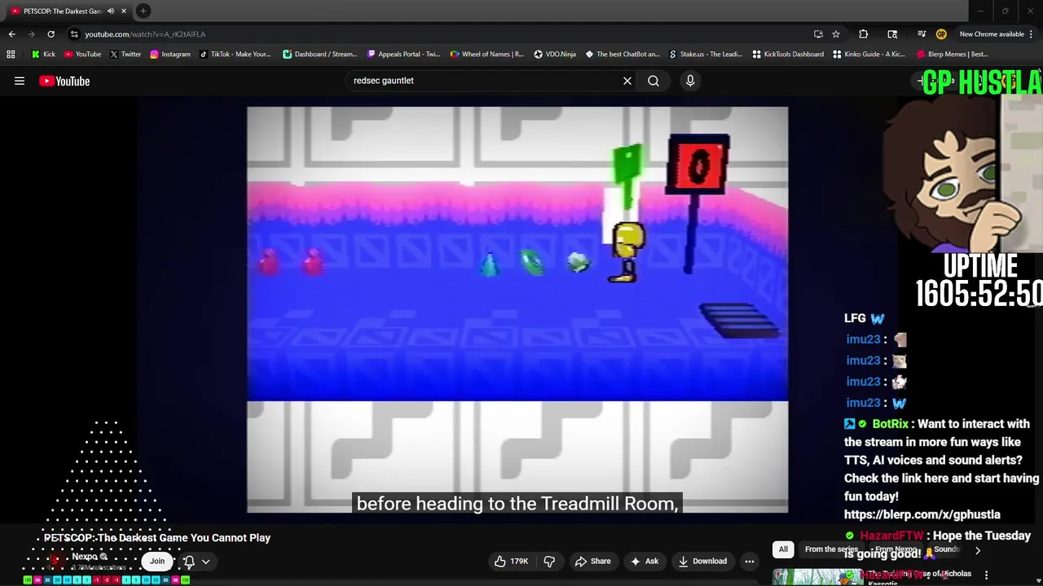
Task: Open the 'Appeals Portal - Twi...' bookmark
Action: pos(403,55)
